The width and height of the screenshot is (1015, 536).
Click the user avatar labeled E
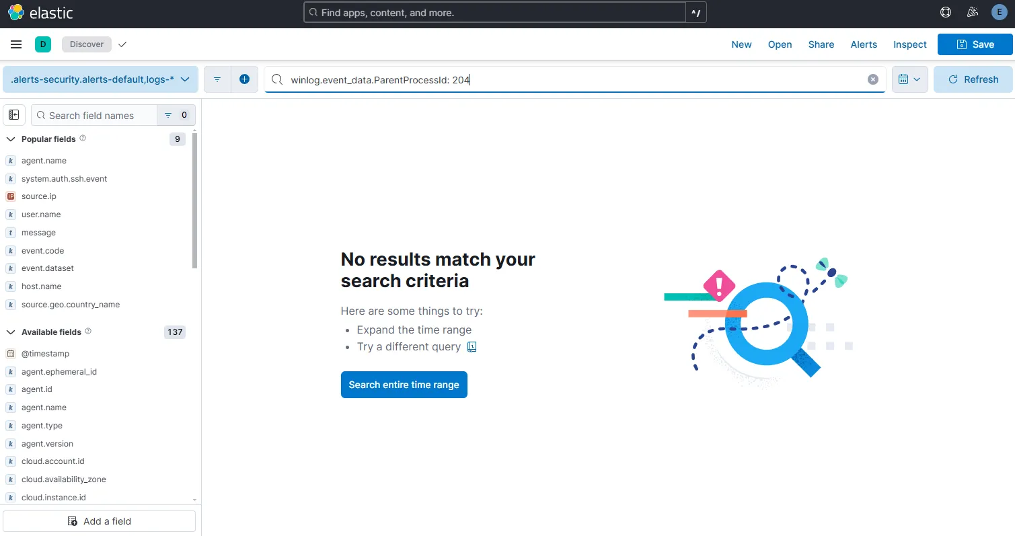999,11
